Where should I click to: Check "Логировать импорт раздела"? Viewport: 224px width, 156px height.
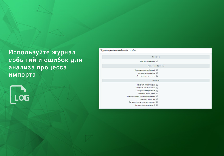point(157,85)
